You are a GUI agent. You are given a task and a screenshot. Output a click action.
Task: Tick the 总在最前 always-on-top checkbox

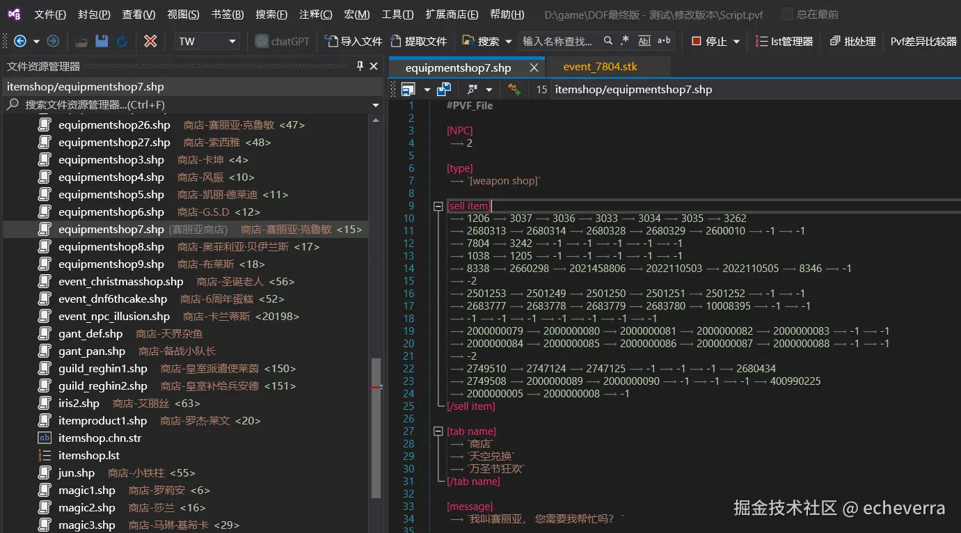click(787, 14)
